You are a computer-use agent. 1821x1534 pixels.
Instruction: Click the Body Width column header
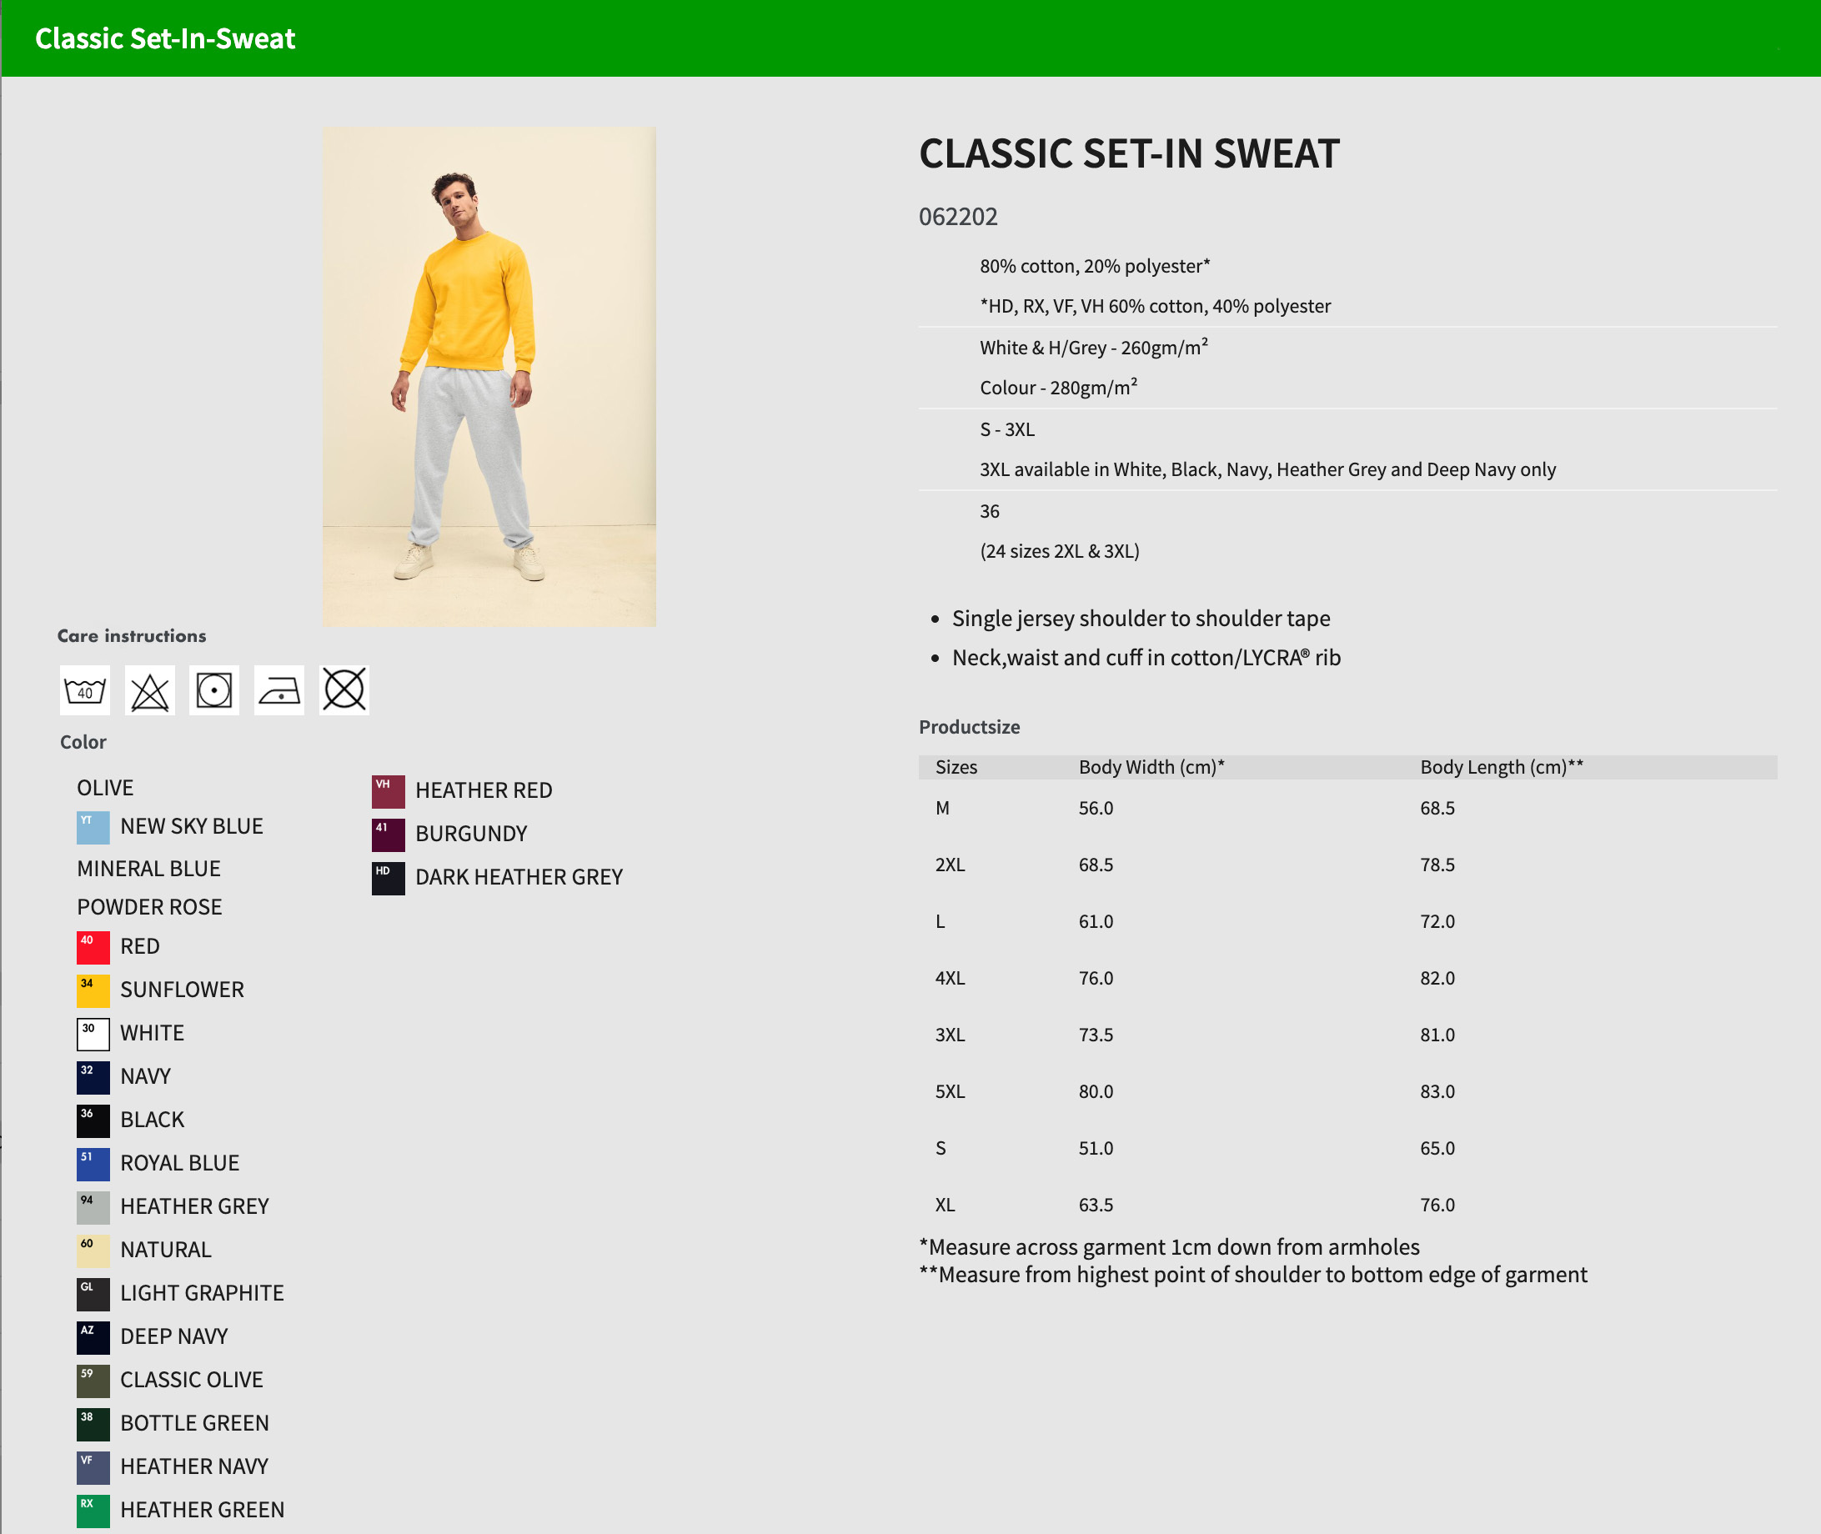[x=1151, y=767]
